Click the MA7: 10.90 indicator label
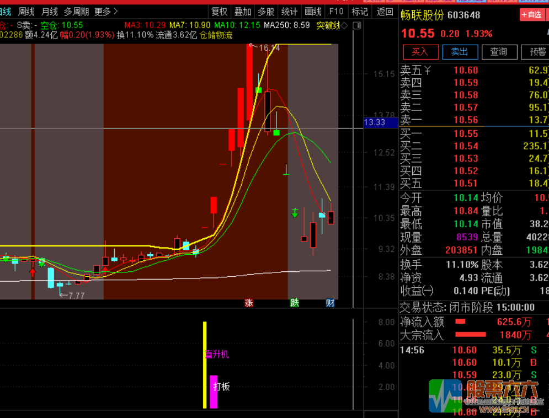This screenshot has width=549, height=418. [x=190, y=25]
